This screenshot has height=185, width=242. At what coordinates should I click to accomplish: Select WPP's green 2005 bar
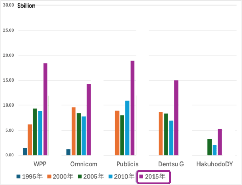point(35,132)
